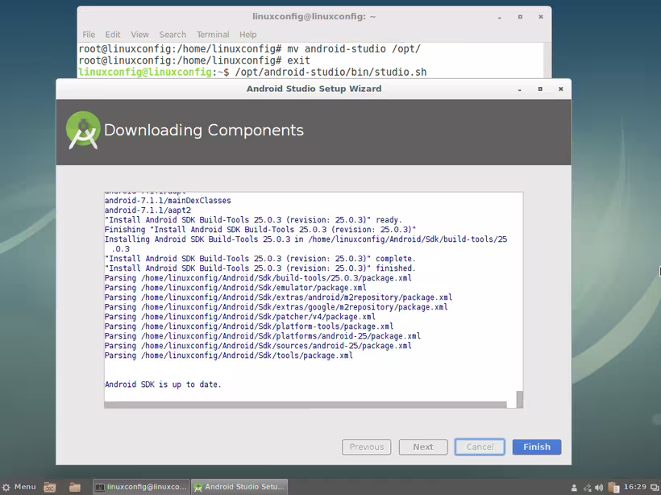Open the Search menu in terminal window

[x=173, y=35]
